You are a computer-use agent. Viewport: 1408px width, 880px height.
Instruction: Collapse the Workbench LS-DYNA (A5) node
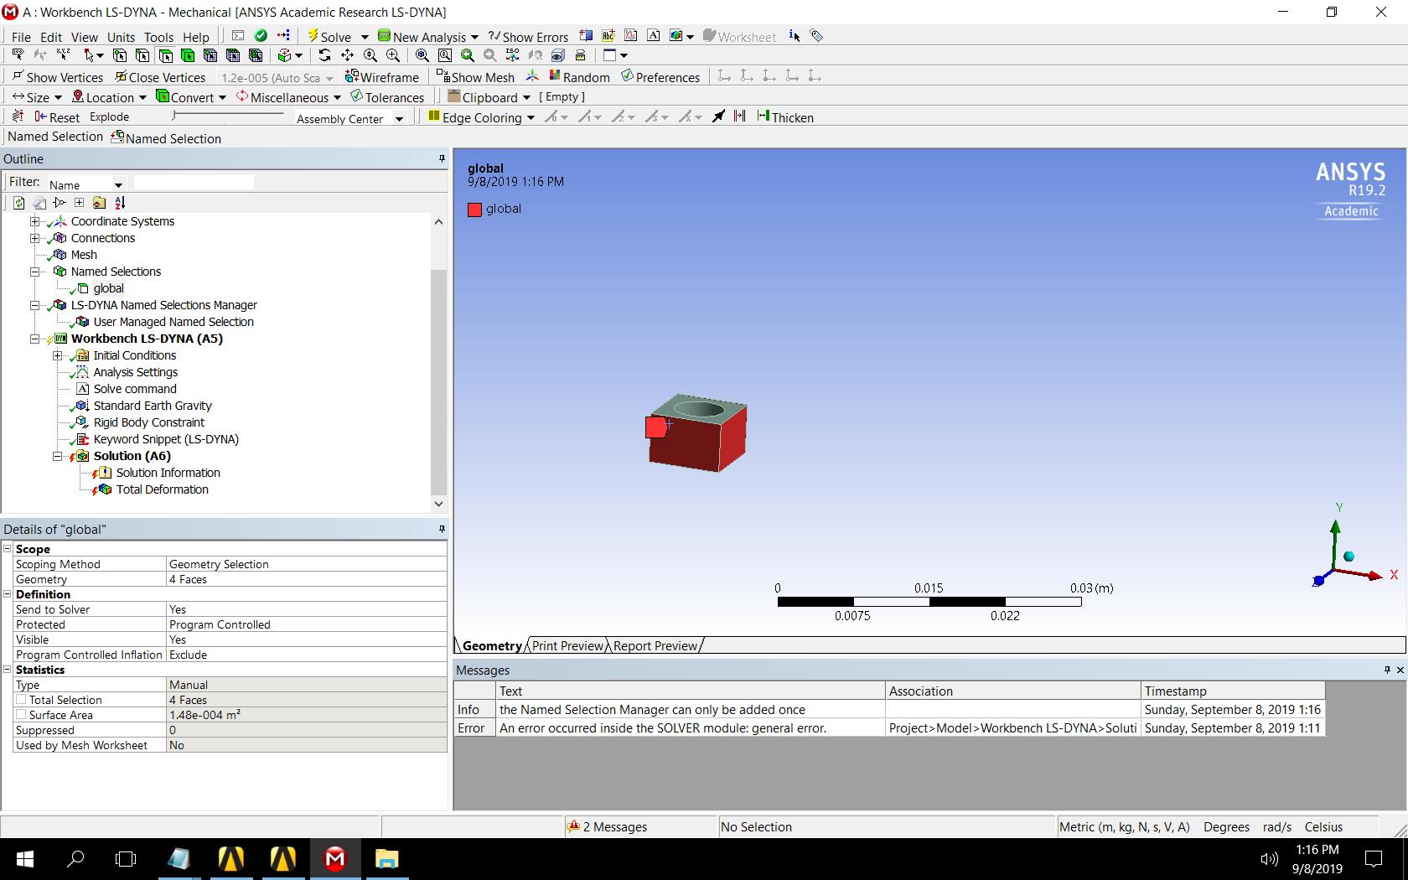click(x=35, y=339)
